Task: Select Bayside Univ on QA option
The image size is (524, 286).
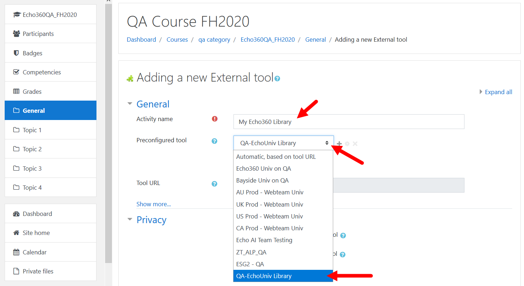Action: (x=283, y=180)
